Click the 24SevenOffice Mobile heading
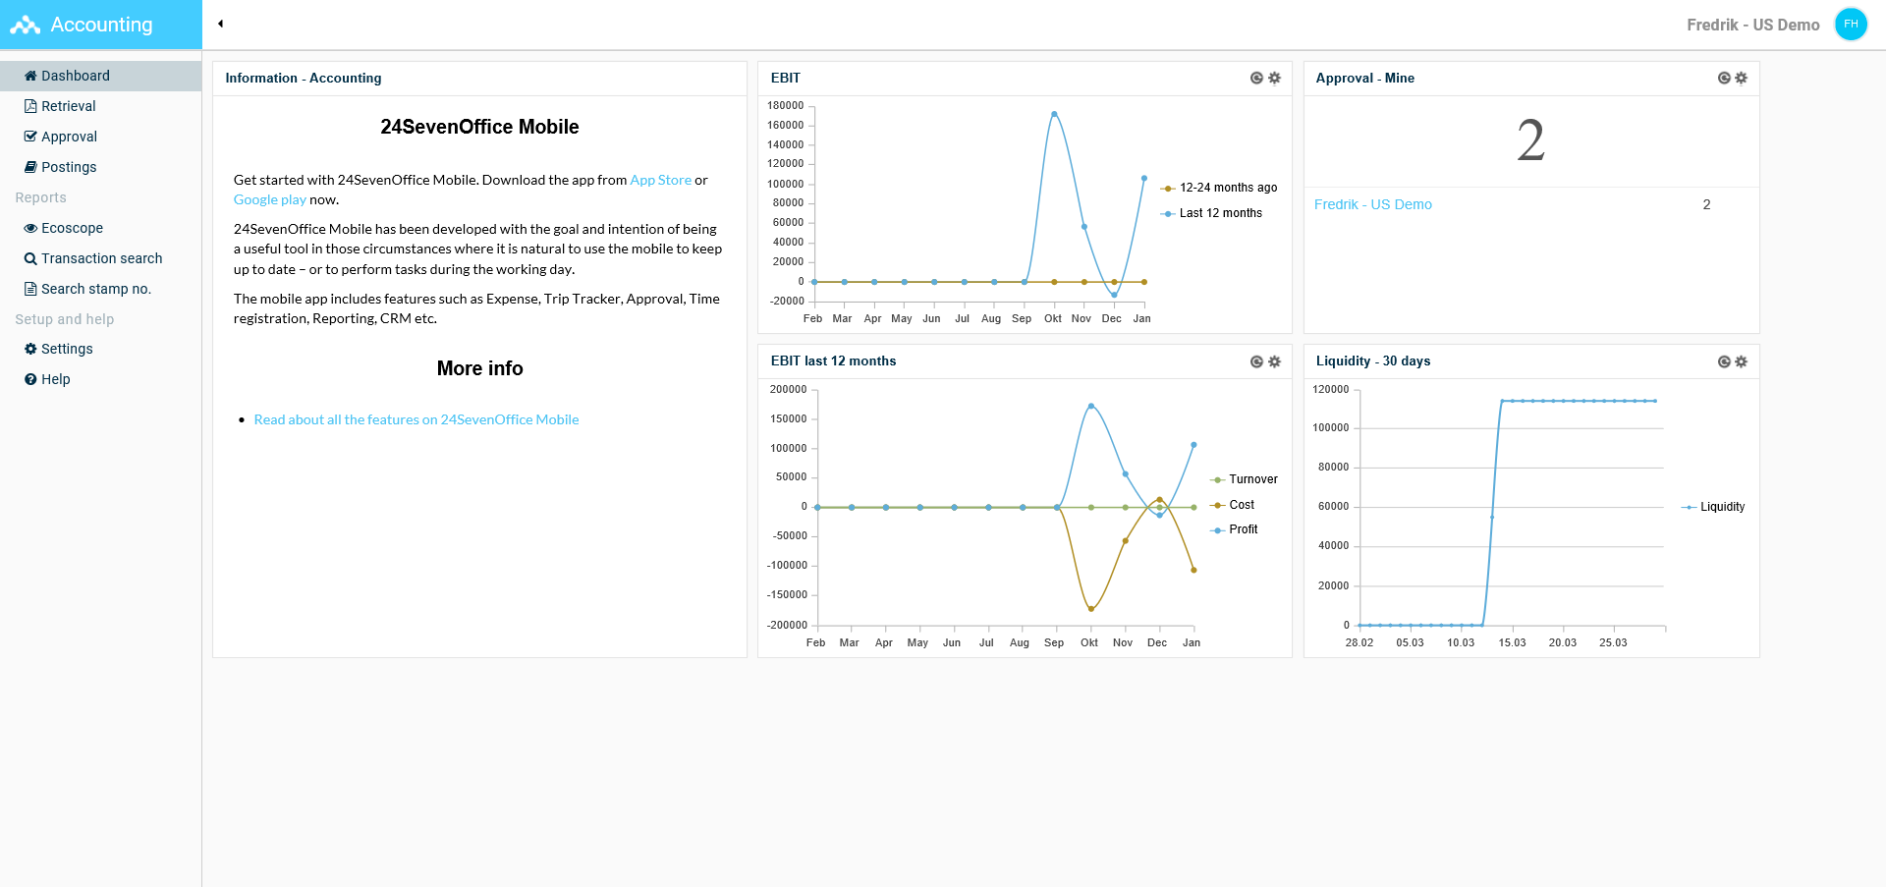Screen dimensions: 1886x887 point(479,127)
